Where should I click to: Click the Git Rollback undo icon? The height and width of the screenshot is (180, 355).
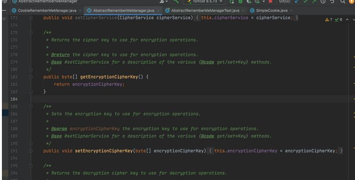click(x=332, y=1)
